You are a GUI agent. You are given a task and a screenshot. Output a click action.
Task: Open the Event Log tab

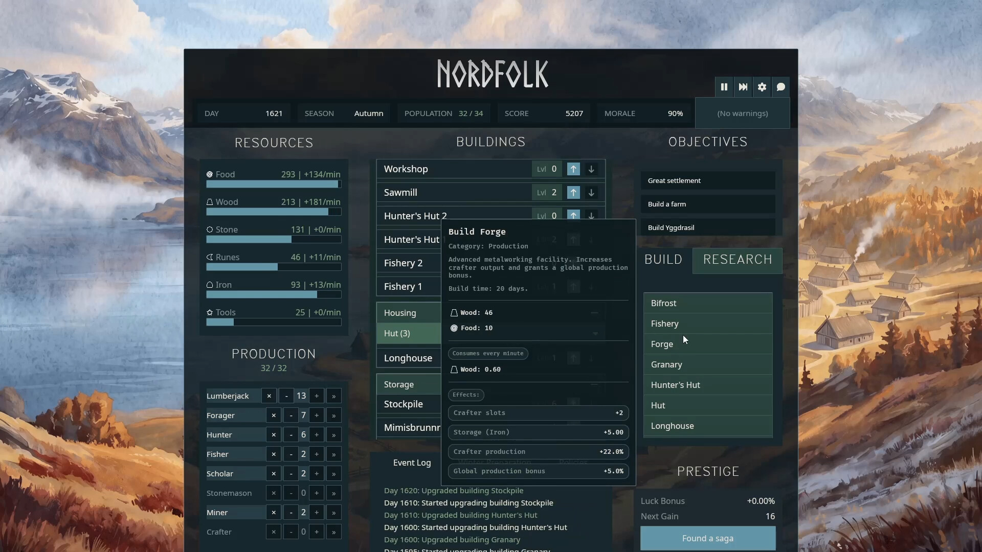point(412,463)
